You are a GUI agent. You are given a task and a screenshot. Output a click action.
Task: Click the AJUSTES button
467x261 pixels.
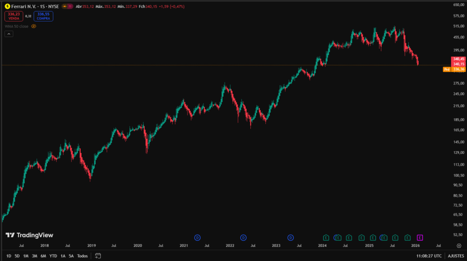456,256
